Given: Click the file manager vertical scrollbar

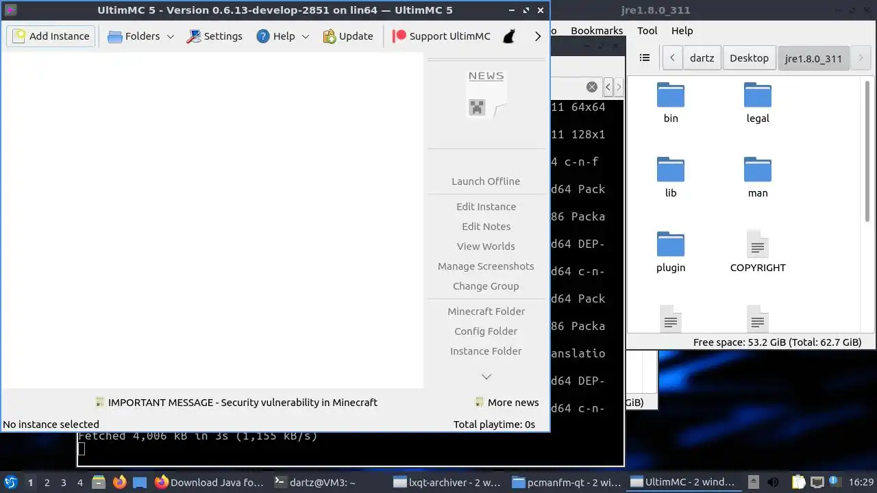Looking at the screenshot, I should 867,151.
